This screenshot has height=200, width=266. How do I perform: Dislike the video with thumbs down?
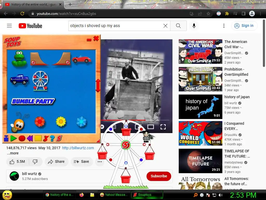pyautogui.click(x=35, y=161)
